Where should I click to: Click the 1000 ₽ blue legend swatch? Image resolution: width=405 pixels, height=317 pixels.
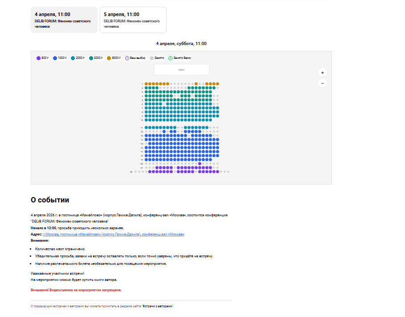point(55,58)
